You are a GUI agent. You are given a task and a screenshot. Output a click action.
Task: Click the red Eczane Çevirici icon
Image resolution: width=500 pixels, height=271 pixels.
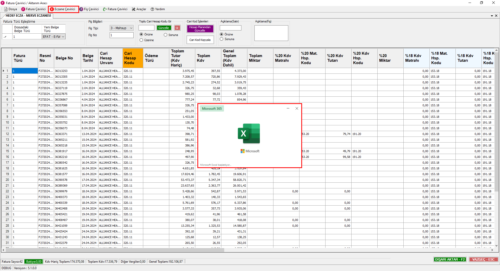click(x=52, y=9)
